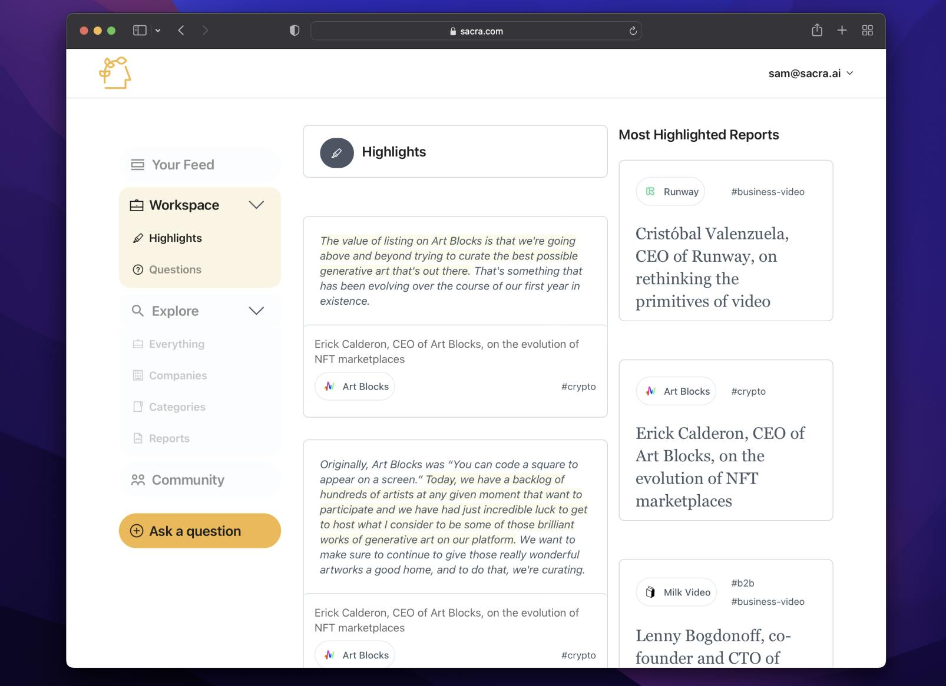The height and width of the screenshot is (686, 946).
Task: Toggle Safari sidebar button
Action: pos(140,31)
